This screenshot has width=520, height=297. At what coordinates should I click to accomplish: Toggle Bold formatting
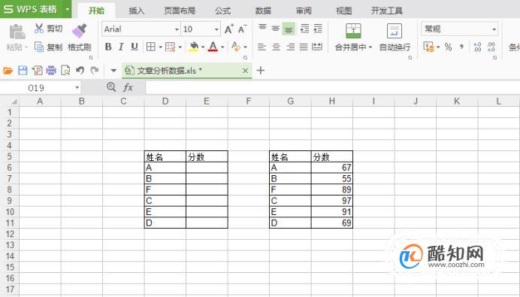108,47
